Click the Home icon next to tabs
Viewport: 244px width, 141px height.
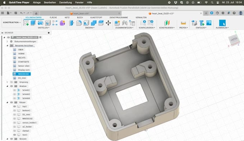click(36, 13)
